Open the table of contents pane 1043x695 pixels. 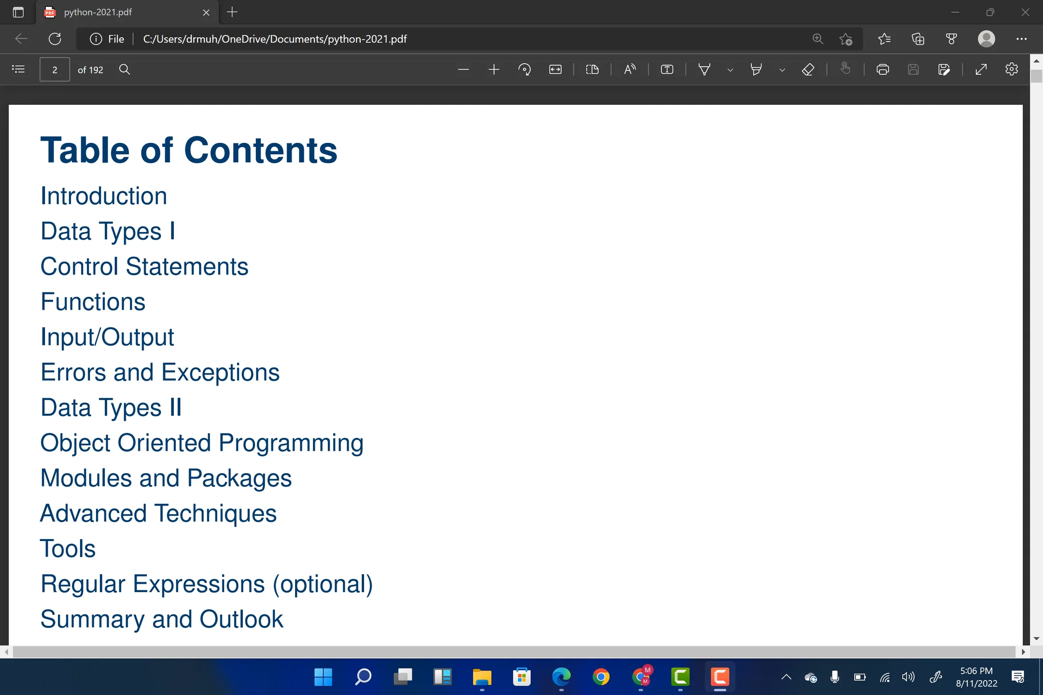(x=18, y=69)
